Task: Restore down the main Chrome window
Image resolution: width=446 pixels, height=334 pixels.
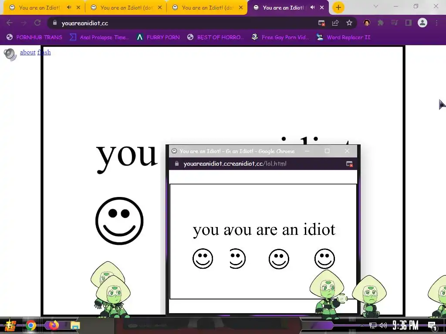Action: [416, 6]
